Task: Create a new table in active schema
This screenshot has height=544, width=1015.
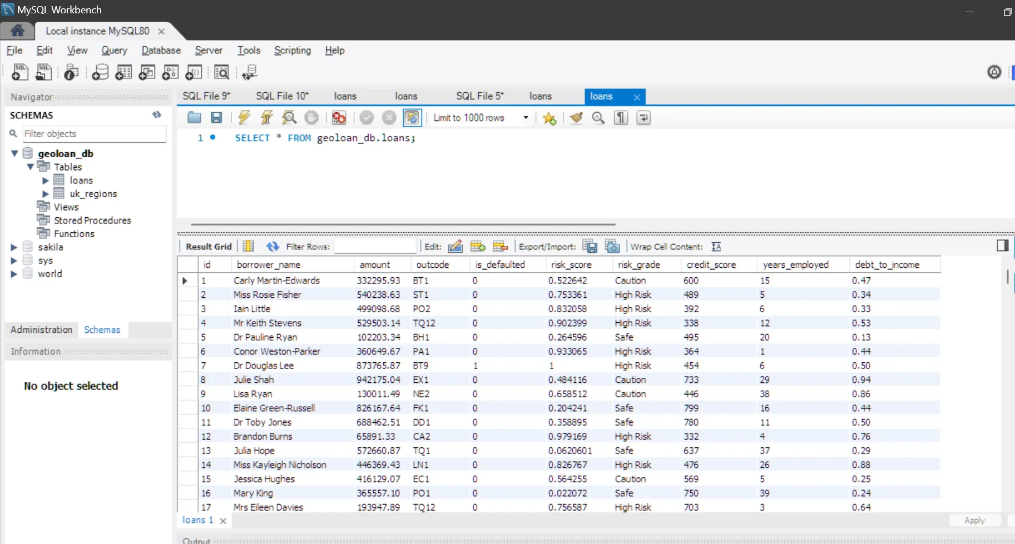Action: point(123,72)
